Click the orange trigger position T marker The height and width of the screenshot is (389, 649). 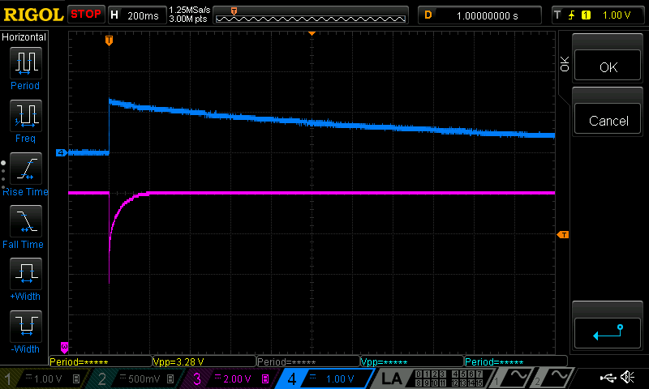click(x=109, y=40)
